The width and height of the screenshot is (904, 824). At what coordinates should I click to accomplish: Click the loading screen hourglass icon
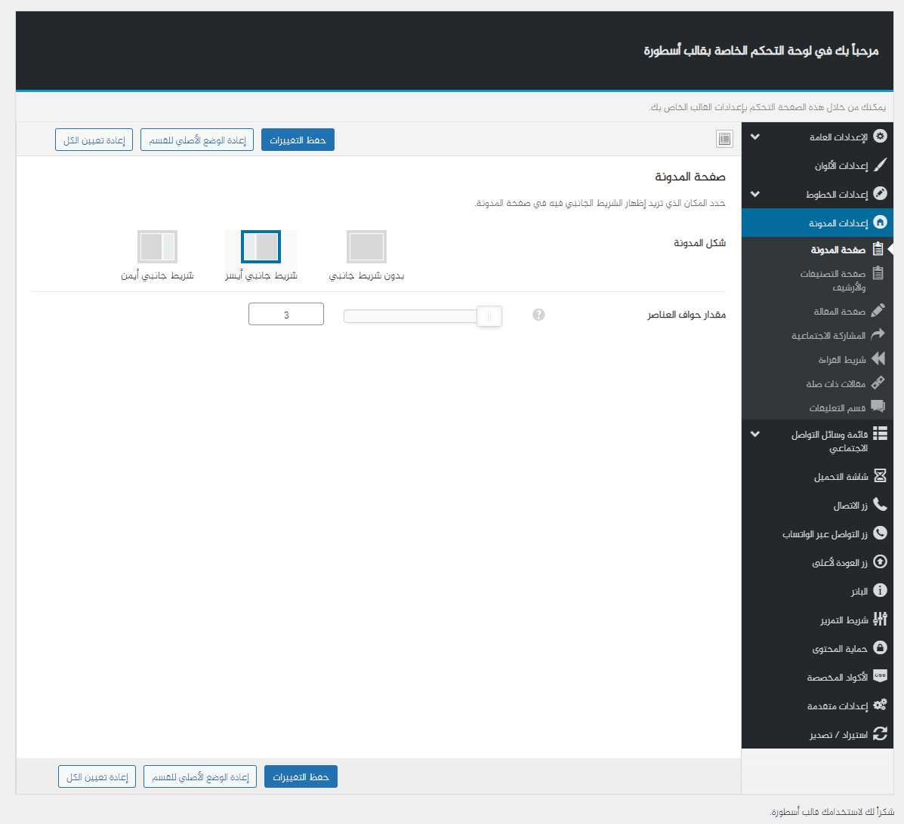(880, 476)
